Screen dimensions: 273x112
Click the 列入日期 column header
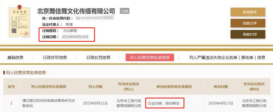pyautogui.click(x=95, y=87)
